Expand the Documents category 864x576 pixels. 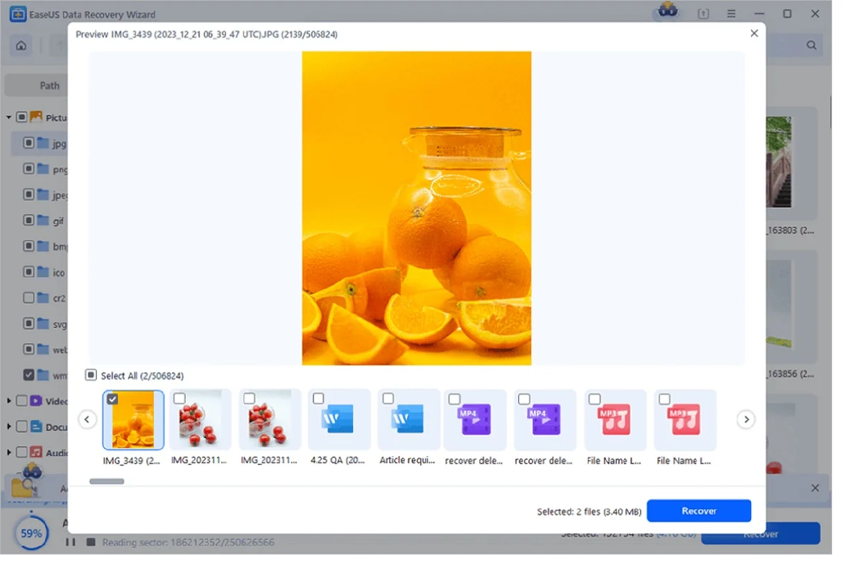[x=10, y=426]
